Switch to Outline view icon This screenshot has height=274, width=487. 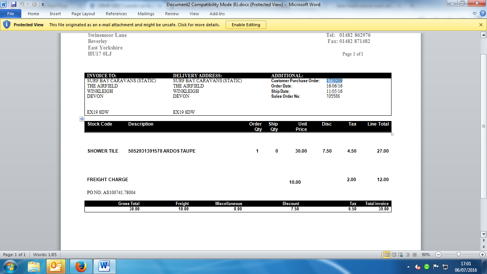pos(407,255)
